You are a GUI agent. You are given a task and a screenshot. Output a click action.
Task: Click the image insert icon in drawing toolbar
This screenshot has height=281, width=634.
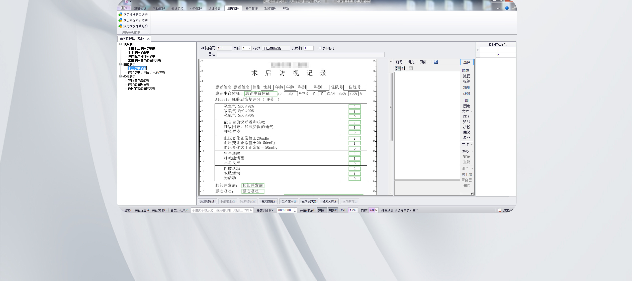click(x=436, y=62)
